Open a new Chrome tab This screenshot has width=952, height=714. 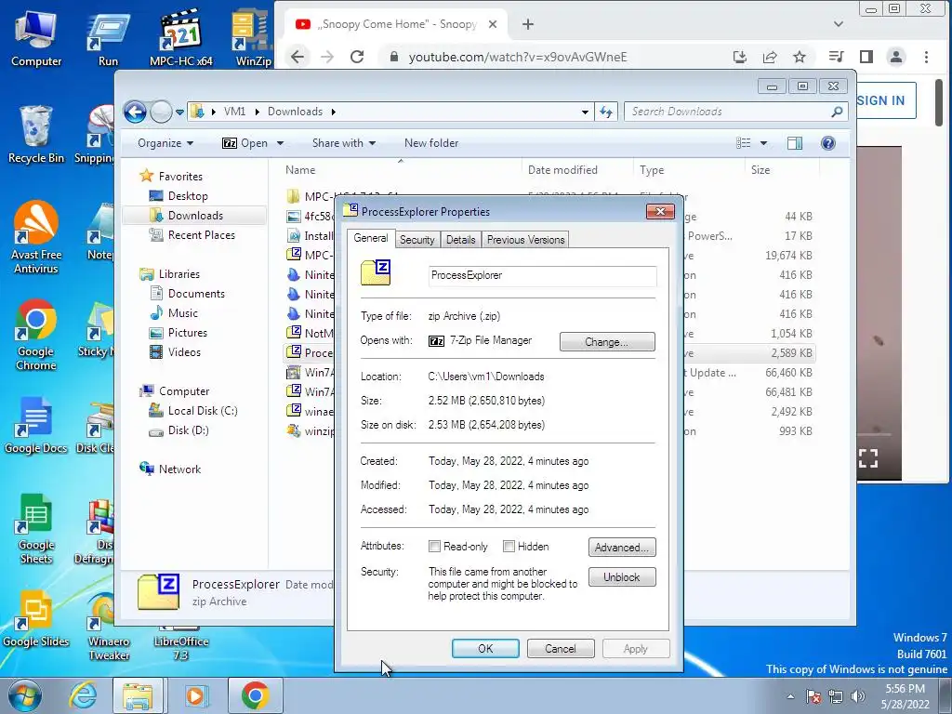(x=528, y=24)
